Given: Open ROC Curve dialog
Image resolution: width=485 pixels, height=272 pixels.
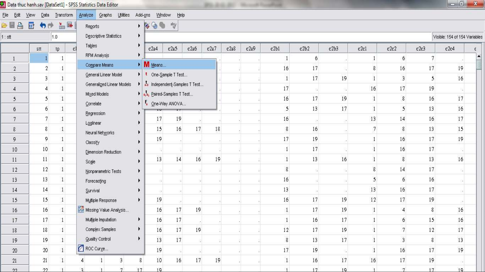Looking at the screenshot, I should [x=96, y=249].
